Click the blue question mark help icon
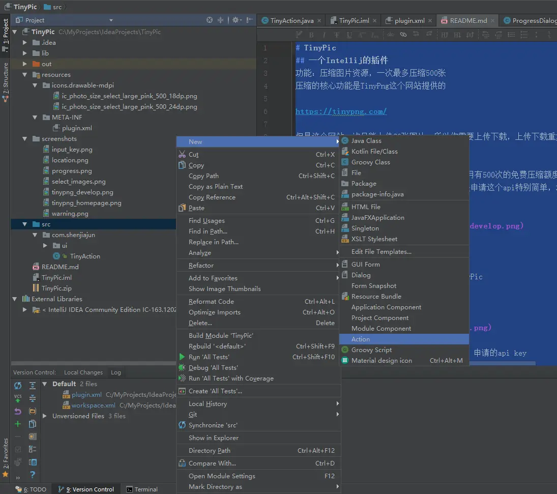Screen dimensions: 557x494 [33, 475]
